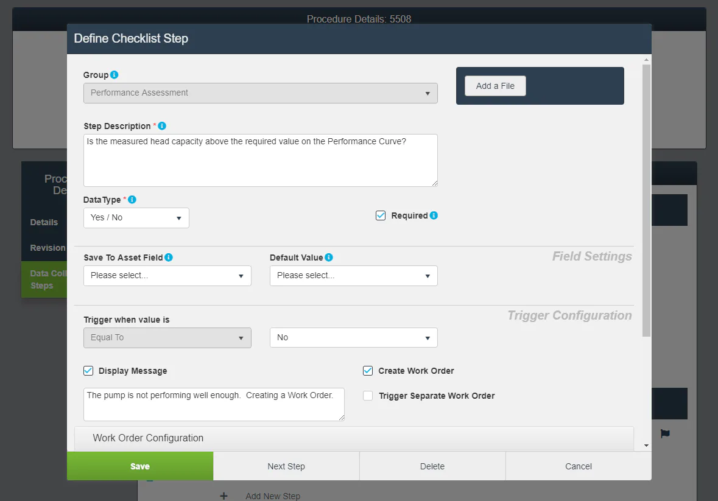This screenshot has width=718, height=501.
Task: Click the Next Step button
Action: [x=286, y=466]
